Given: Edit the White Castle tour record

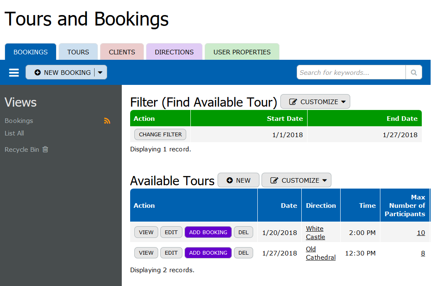Looking at the screenshot, I should (x=171, y=232).
